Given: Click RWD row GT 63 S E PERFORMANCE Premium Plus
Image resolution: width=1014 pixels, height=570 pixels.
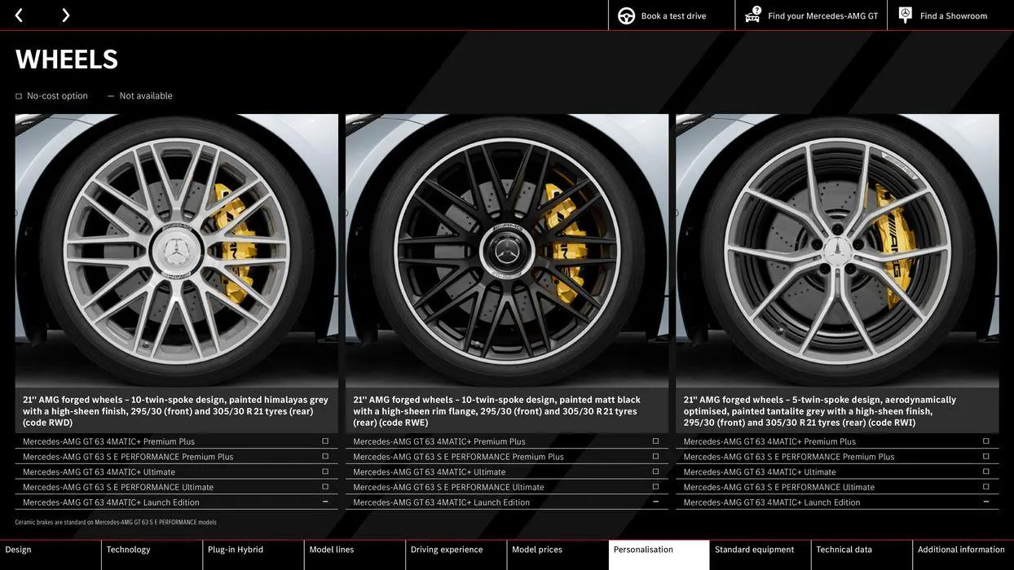Looking at the screenshot, I should pos(176,457).
